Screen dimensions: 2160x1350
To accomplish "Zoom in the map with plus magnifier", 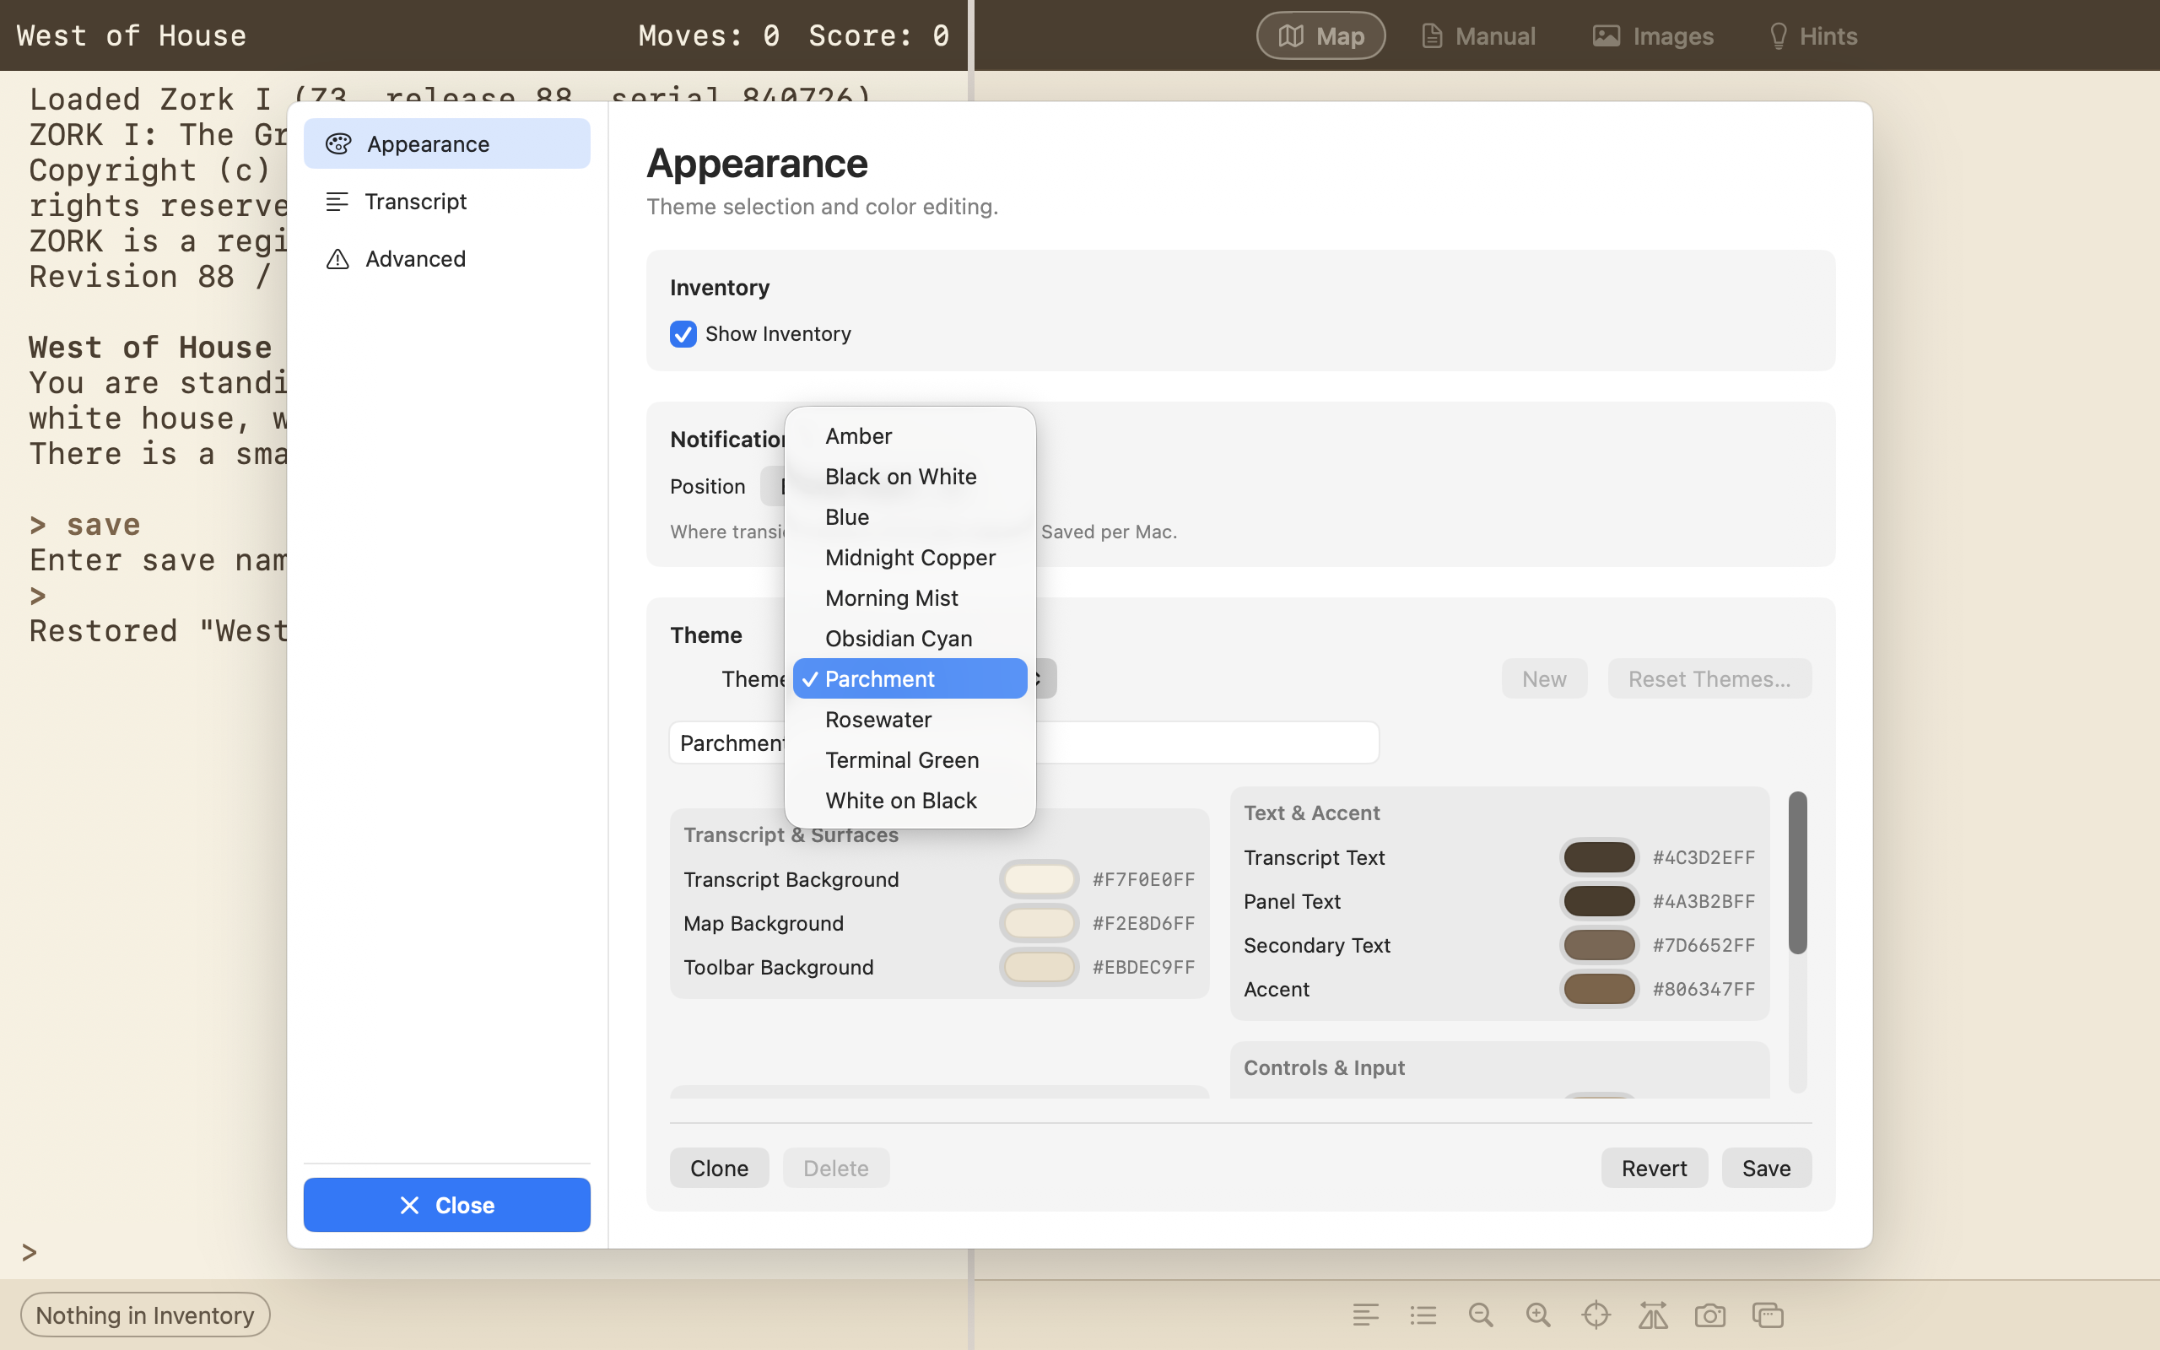I will (x=1538, y=1315).
